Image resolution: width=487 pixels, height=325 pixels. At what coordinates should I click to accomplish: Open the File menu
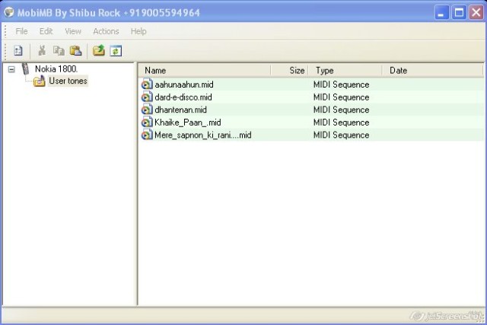(x=21, y=31)
